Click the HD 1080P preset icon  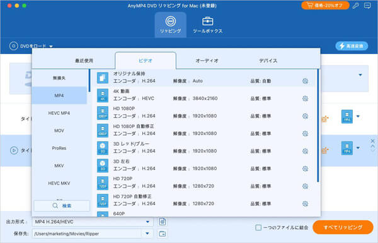point(103,113)
